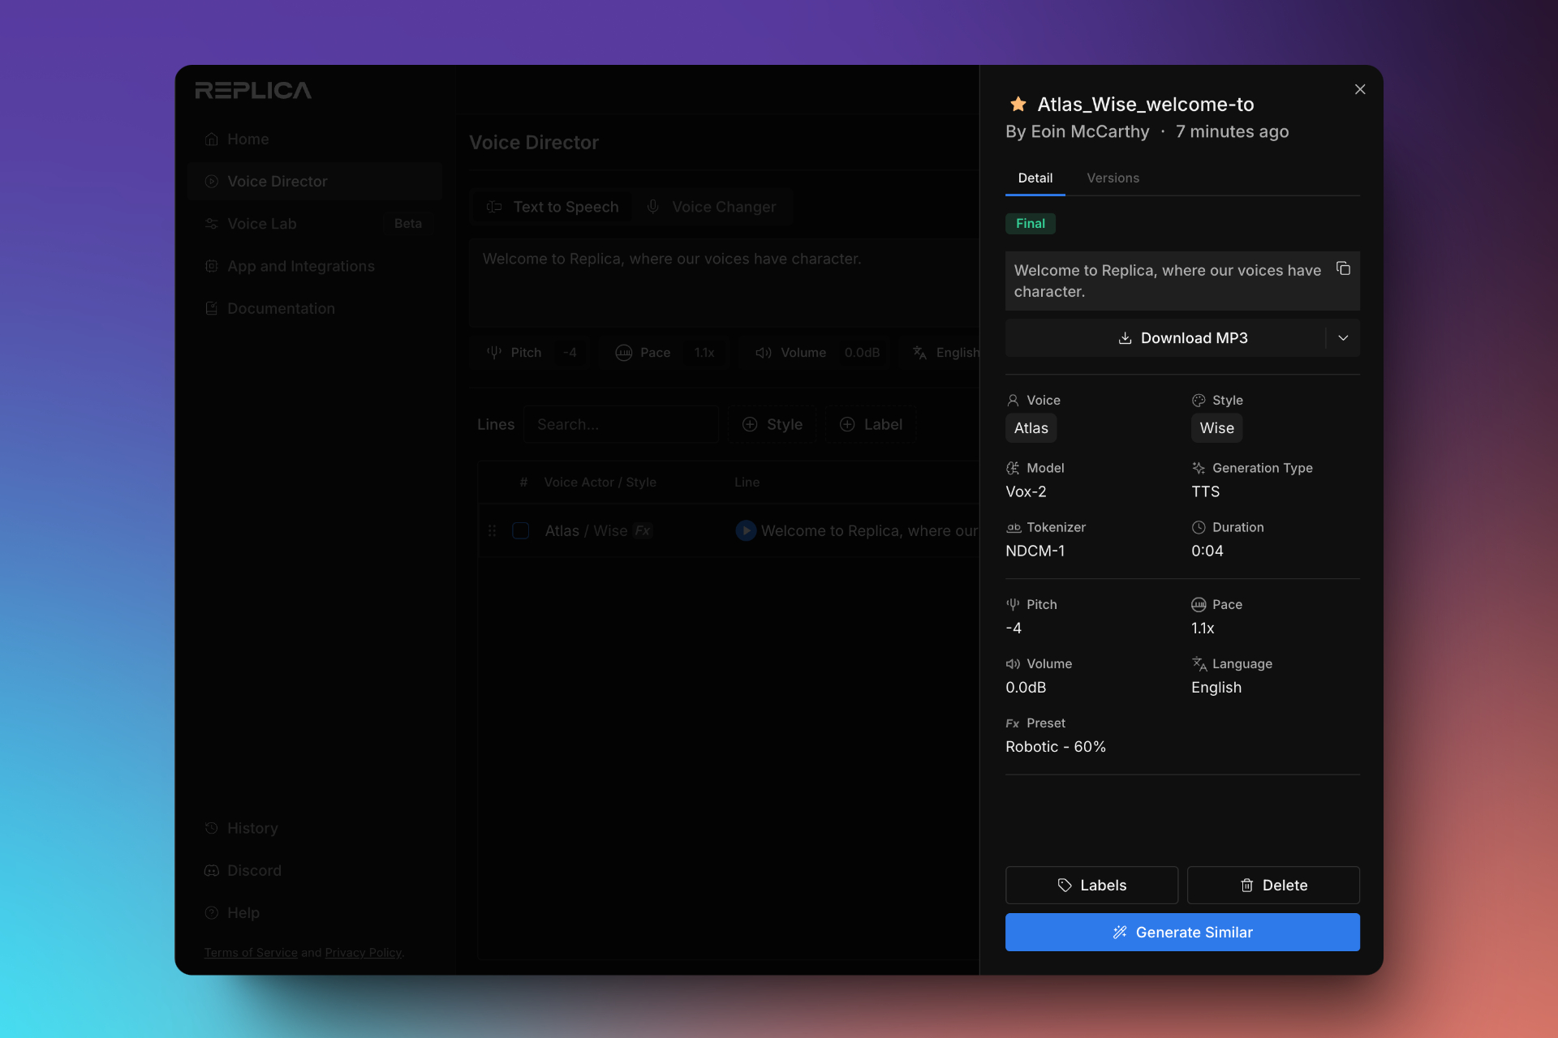Screen dimensions: 1558x1038
Task: Switch to the Versions tab
Action: coord(1113,178)
